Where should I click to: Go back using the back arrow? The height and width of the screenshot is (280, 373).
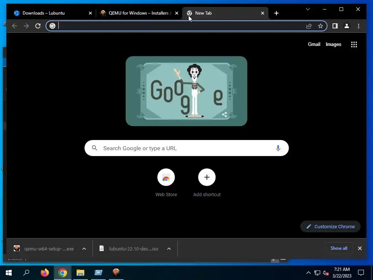[x=15, y=26]
